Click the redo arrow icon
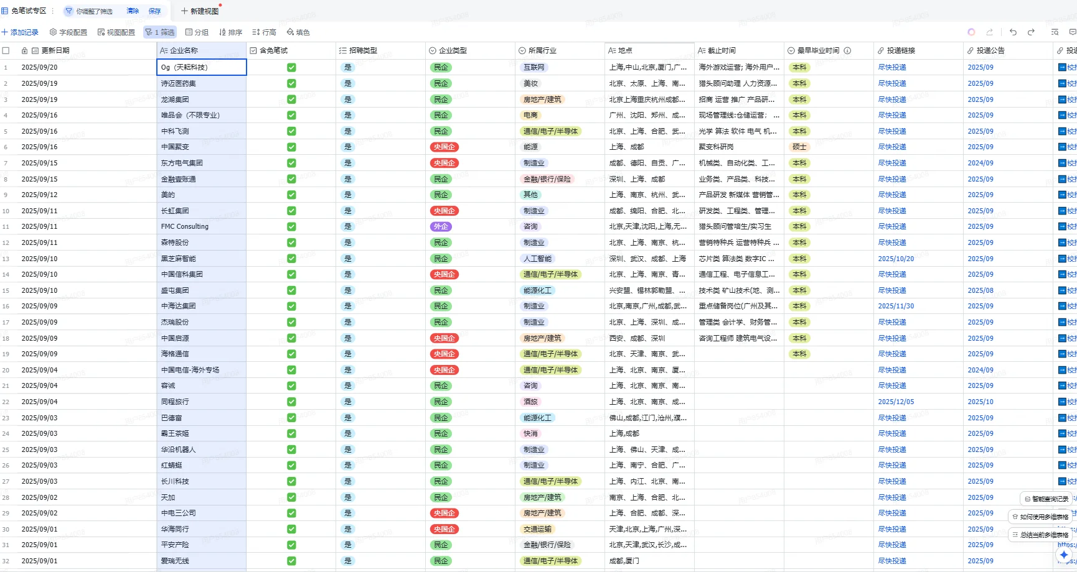Viewport: 1077px width, 572px height. pyautogui.click(x=1031, y=32)
